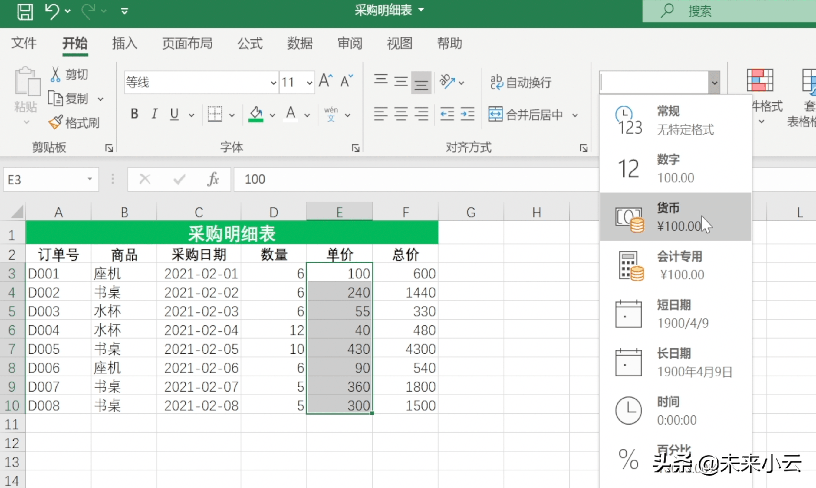Click the Increase Indent icon

tap(467, 114)
